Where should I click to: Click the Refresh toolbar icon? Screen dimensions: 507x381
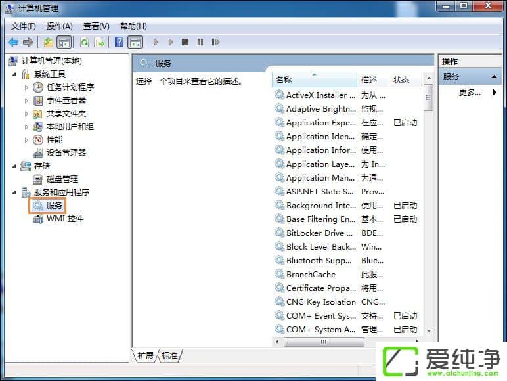tap(84, 42)
